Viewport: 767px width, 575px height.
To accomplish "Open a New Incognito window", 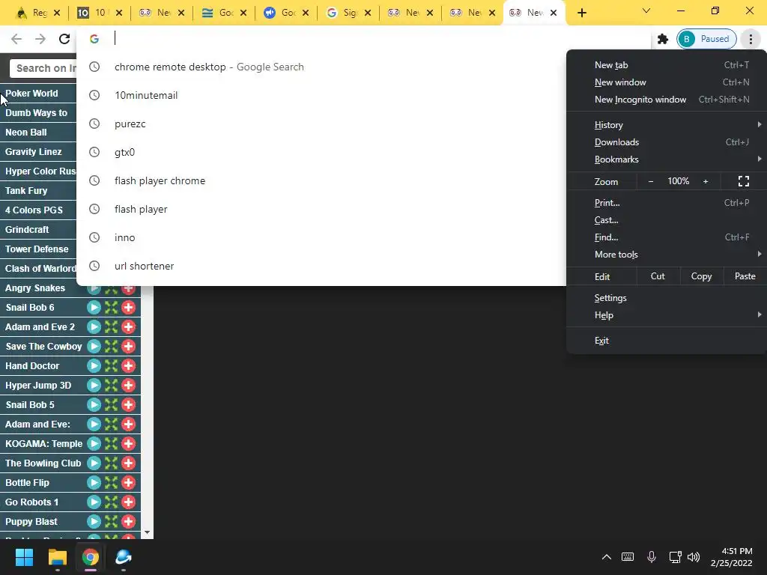I will [666, 100].
